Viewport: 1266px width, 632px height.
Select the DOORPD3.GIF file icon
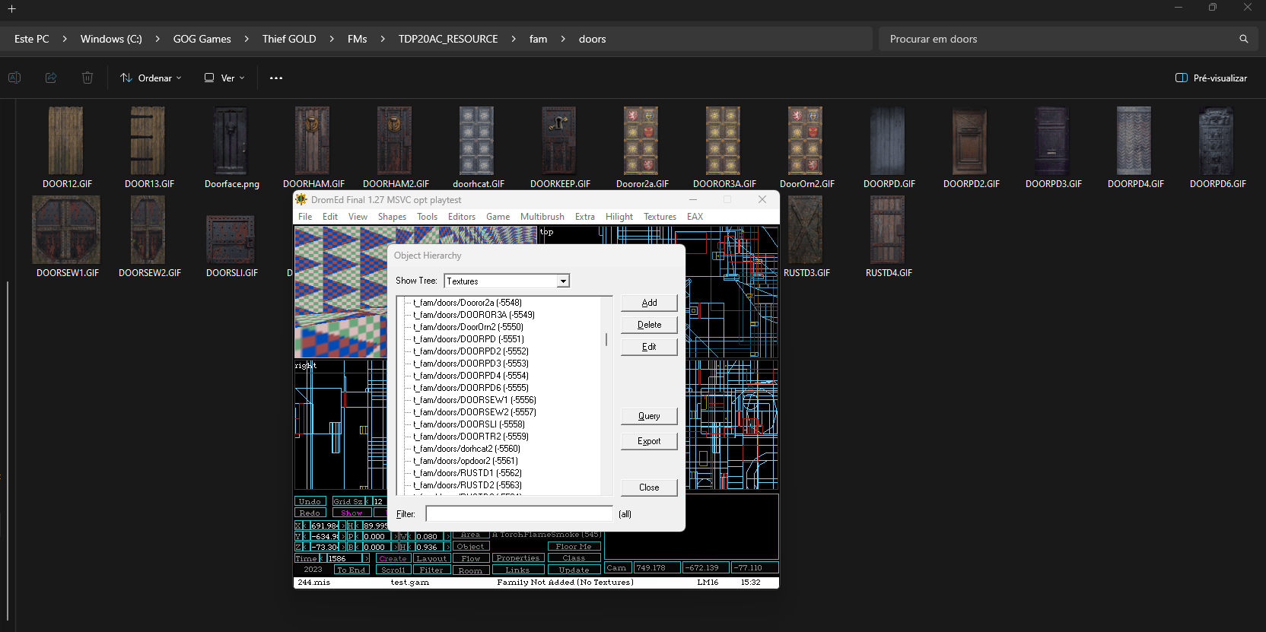click(1052, 141)
